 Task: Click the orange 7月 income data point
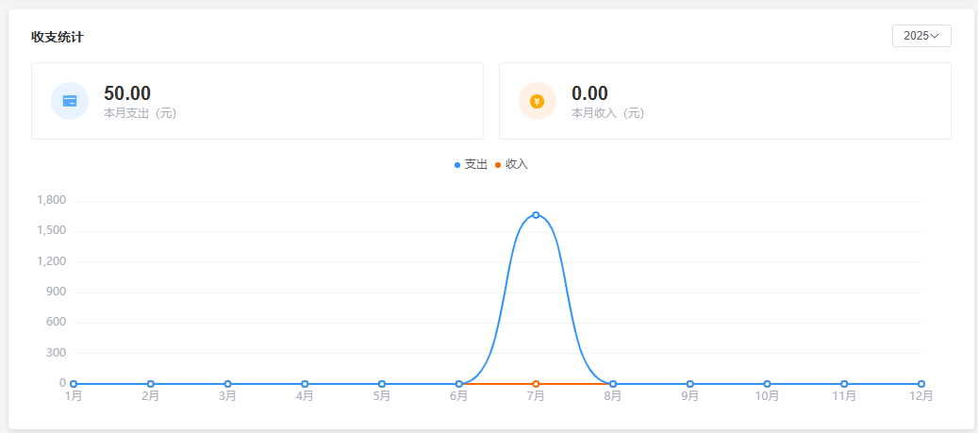point(536,384)
